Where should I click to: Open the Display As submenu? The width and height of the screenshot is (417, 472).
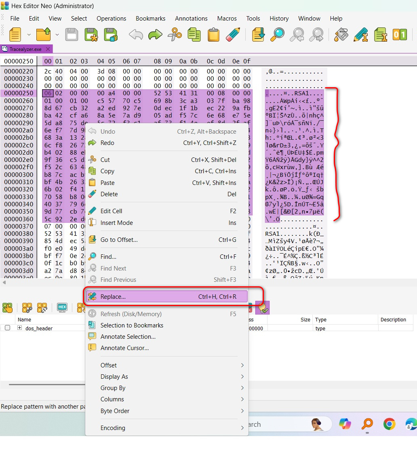click(x=167, y=377)
